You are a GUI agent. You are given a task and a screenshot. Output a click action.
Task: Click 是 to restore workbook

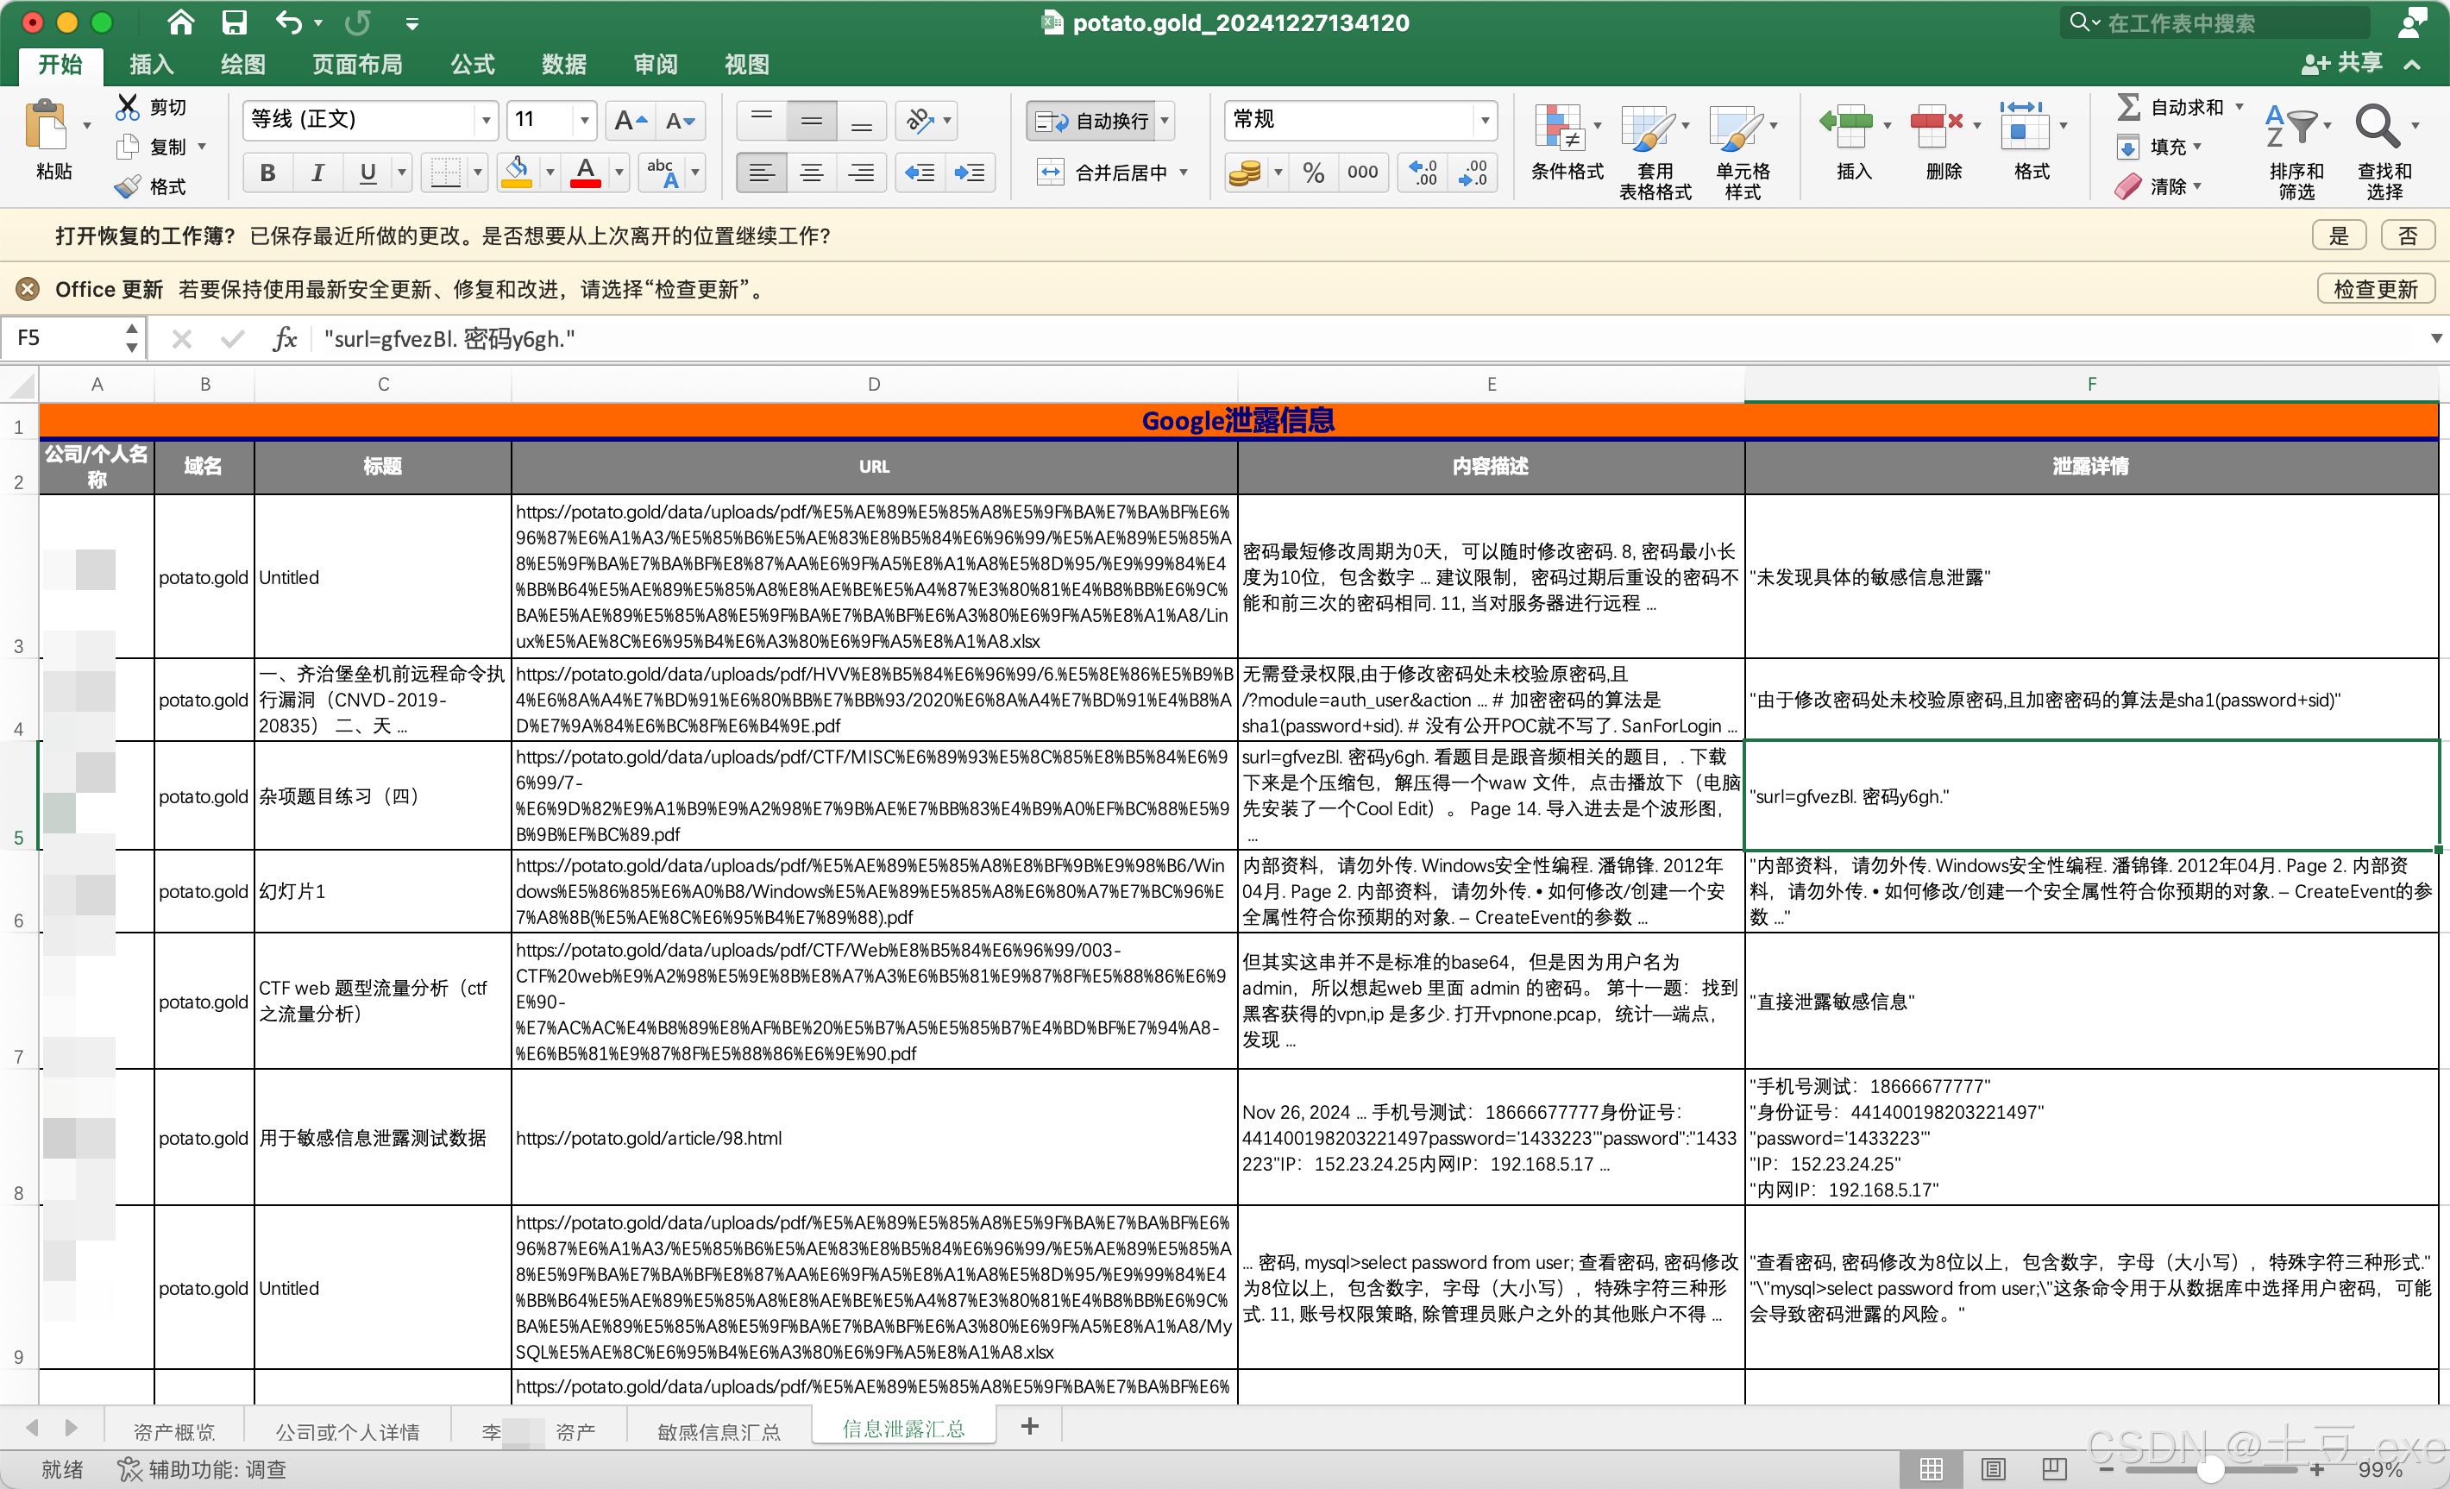coord(2338,236)
